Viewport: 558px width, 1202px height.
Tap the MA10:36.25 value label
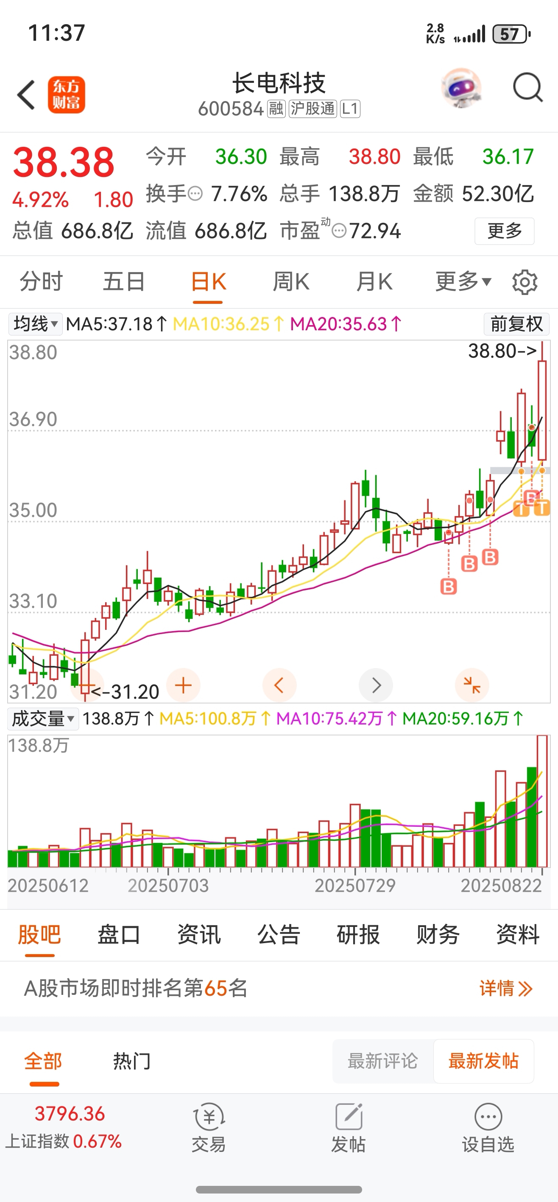point(229,324)
